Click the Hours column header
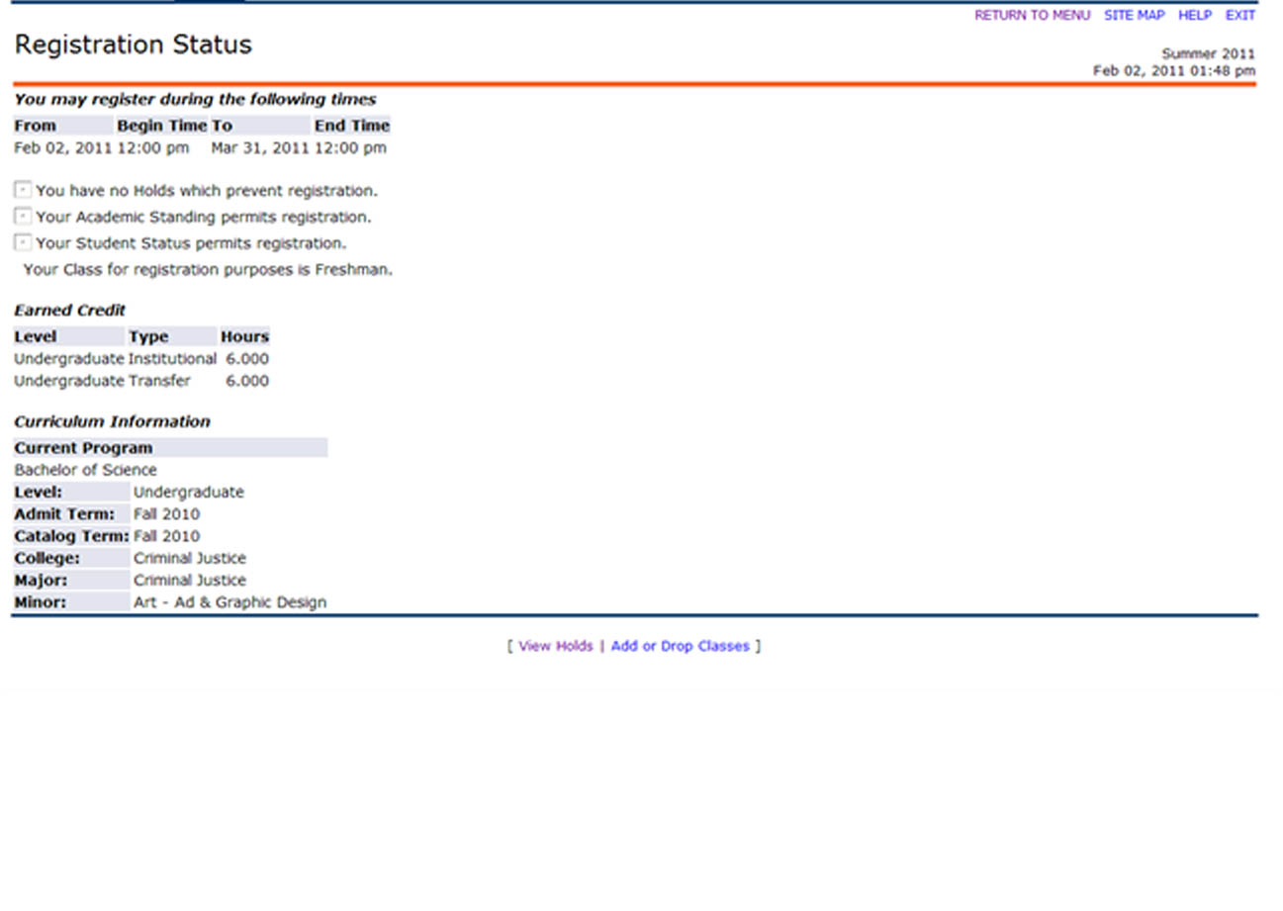The width and height of the screenshot is (1283, 911). (x=244, y=336)
